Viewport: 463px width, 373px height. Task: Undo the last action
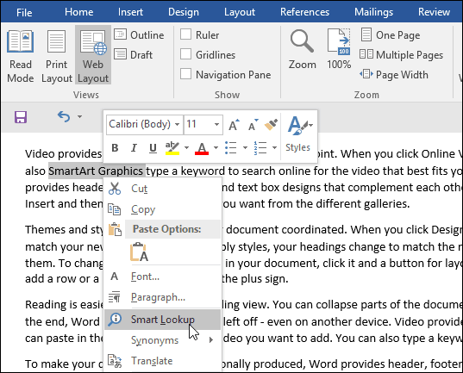[x=64, y=116]
